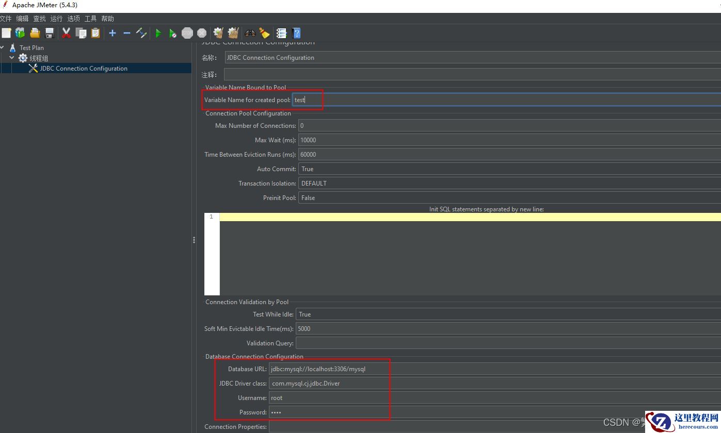The width and height of the screenshot is (721, 433).
Task: Click the "Init SQL statements separated by new line:" label
Action: [487, 209]
